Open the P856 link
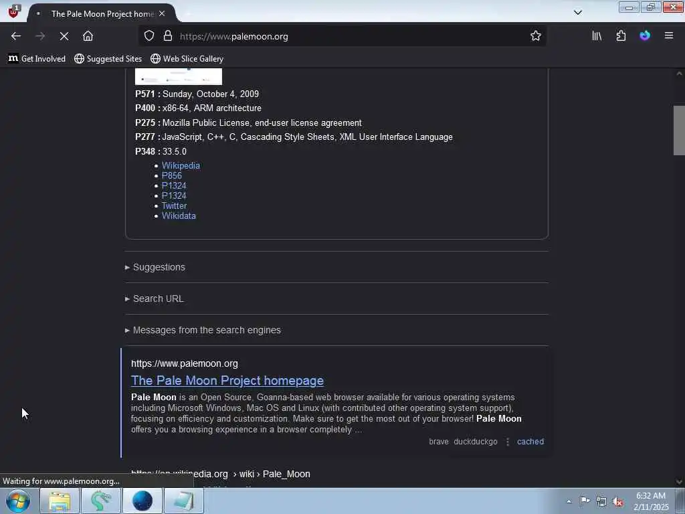This screenshot has width=685, height=514. (172, 176)
